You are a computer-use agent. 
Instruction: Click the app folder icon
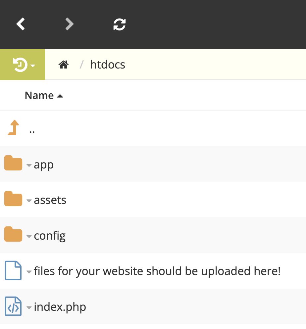(13, 164)
